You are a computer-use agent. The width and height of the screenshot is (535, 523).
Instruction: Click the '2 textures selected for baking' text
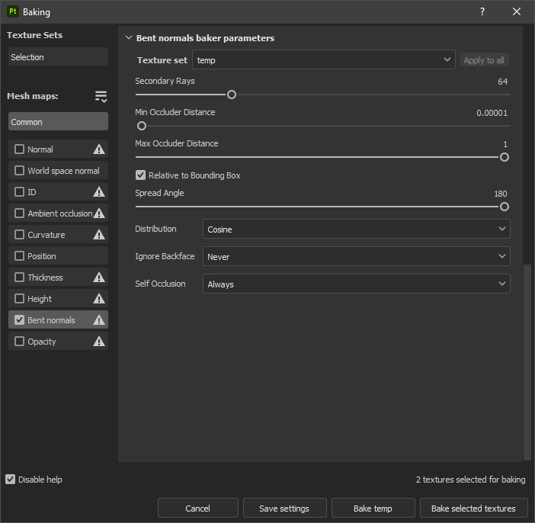(470, 480)
